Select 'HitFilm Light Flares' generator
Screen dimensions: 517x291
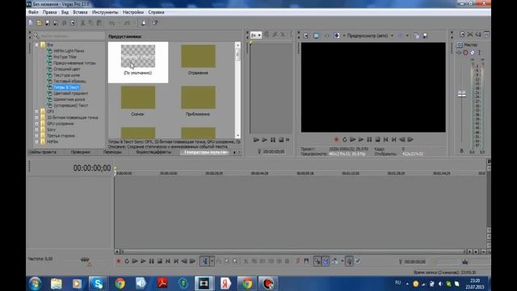click(x=69, y=51)
